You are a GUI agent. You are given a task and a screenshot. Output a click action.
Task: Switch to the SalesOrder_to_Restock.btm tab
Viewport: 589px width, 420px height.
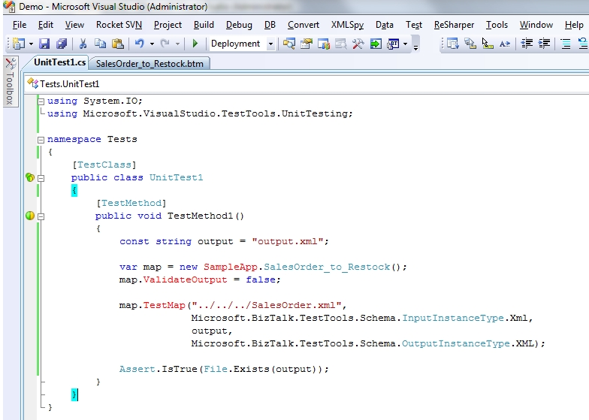tap(150, 63)
